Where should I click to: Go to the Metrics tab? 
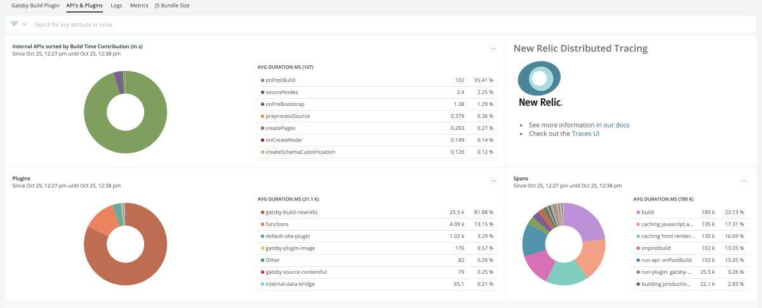pos(139,5)
